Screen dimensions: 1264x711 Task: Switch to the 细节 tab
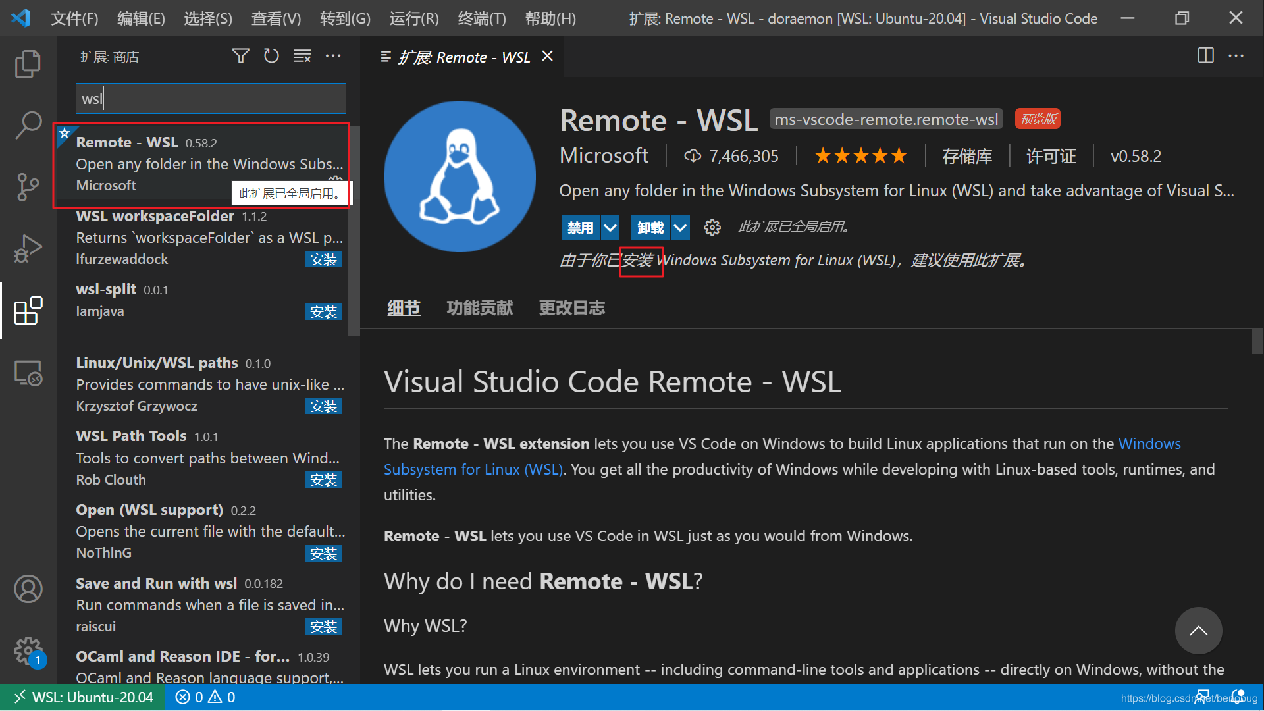(x=404, y=308)
